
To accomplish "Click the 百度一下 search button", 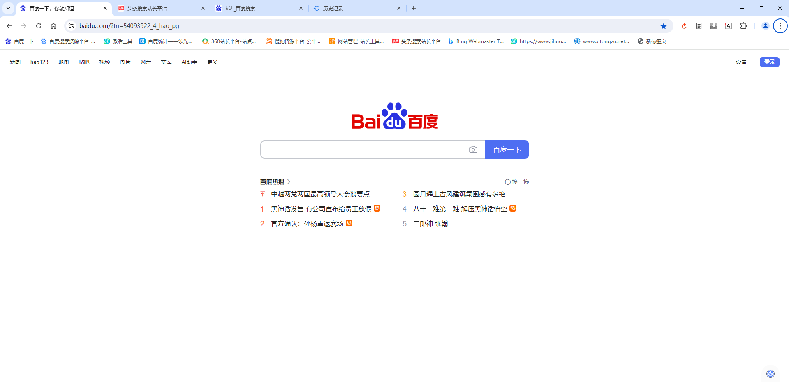I will [x=507, y=150].
